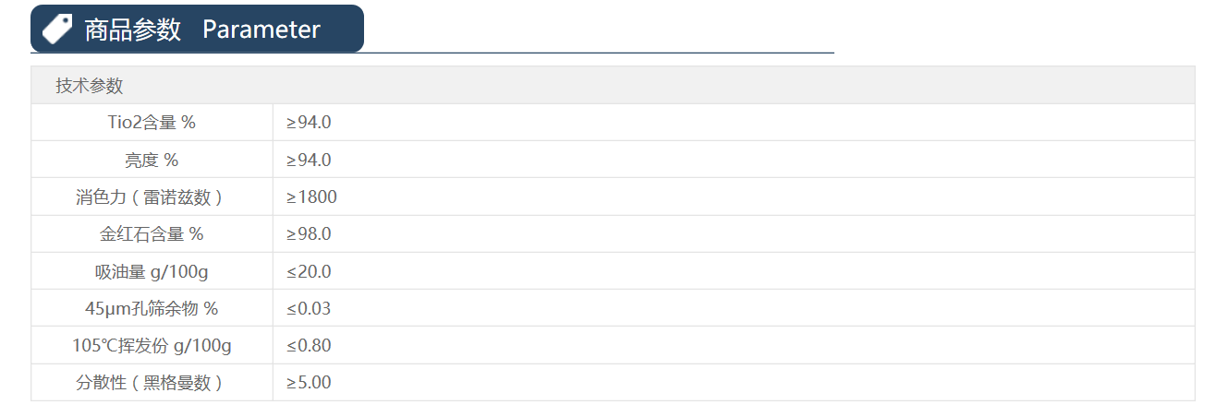
Task: Select the ≥98.0 rutile content value
Action: [309, 234]
